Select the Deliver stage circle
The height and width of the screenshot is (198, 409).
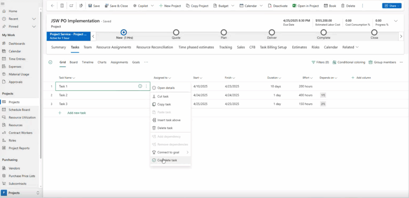tap(272, 32)
